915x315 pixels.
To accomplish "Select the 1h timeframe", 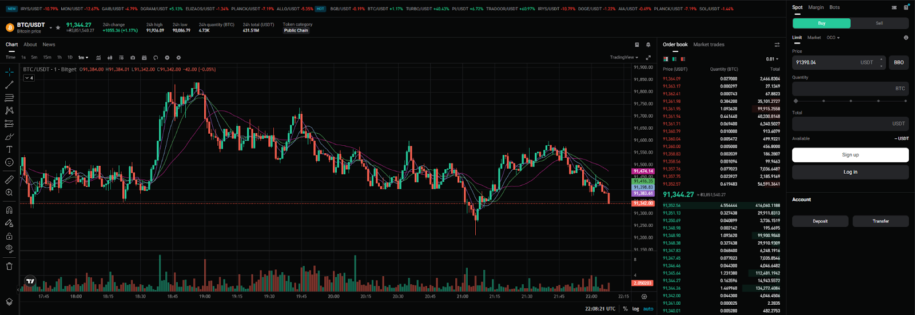I will coord(59,57).
